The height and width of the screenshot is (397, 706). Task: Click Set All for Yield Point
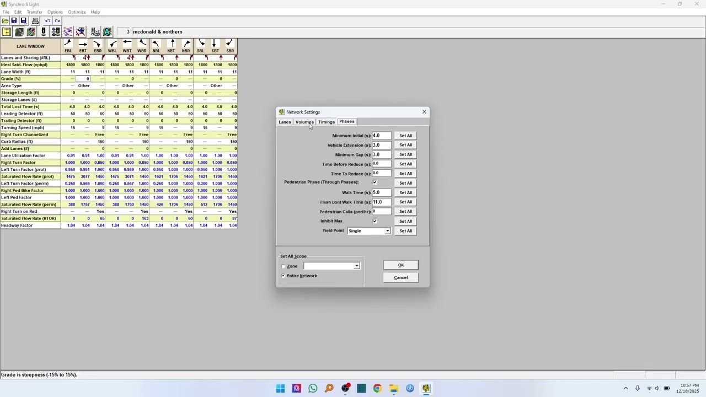[x=406, y=231]
